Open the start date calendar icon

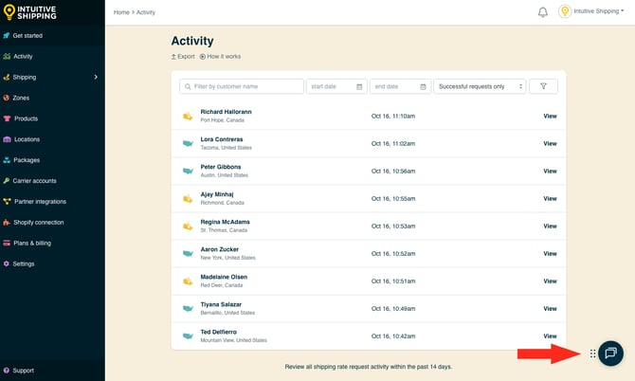(359, 86)
